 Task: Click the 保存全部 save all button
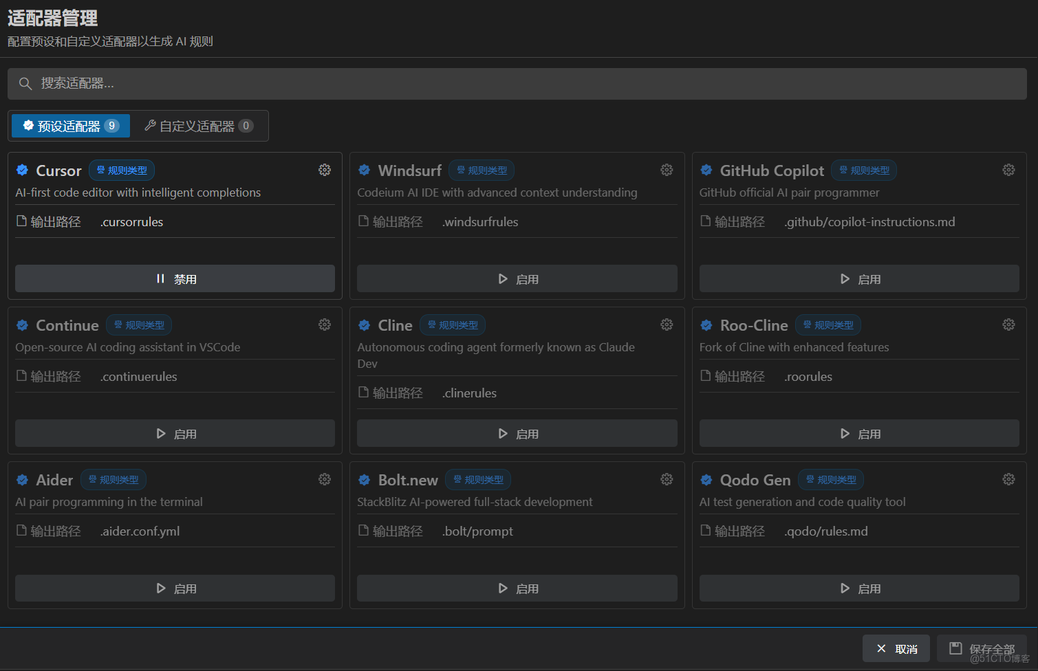point(982,649)
